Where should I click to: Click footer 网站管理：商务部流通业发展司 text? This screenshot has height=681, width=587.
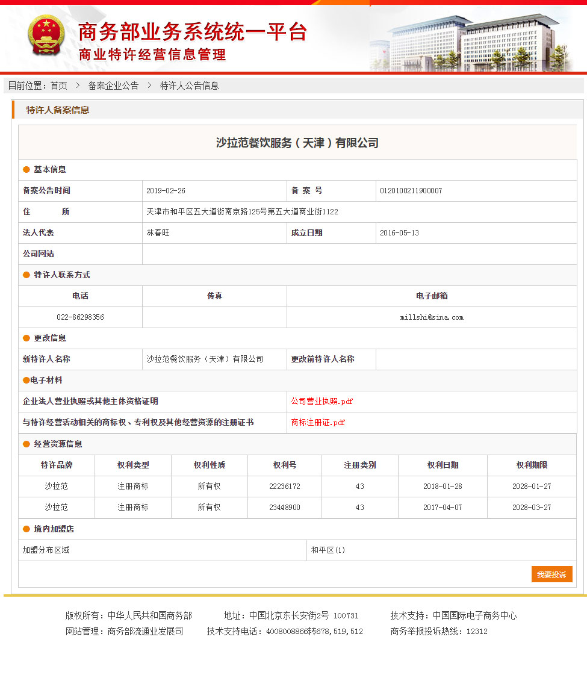pos(125,631)
